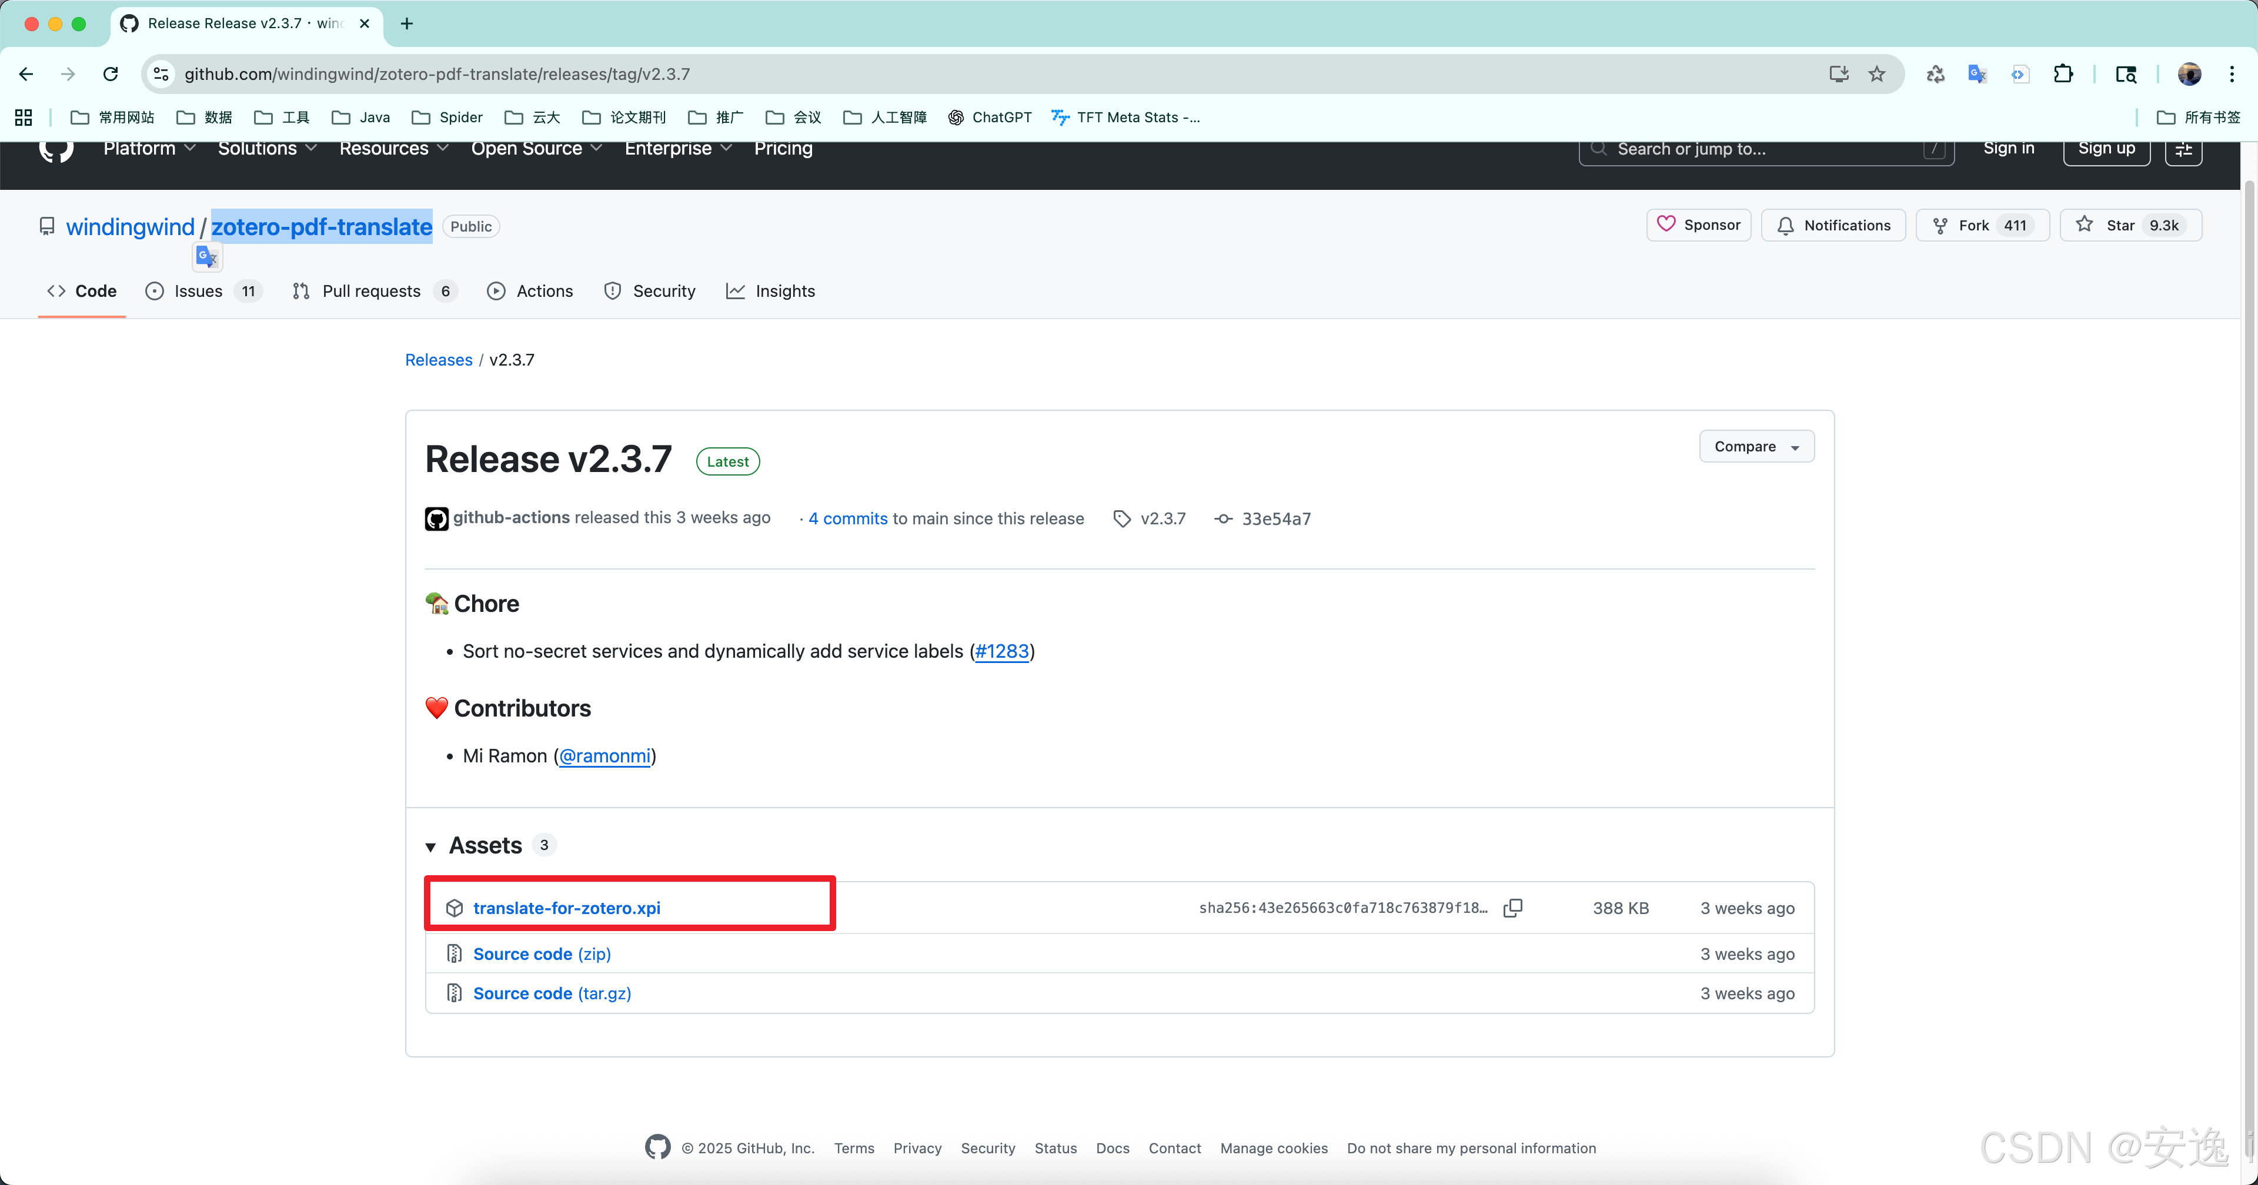
Task: Open site information icon in address bar
Action: 161,75
